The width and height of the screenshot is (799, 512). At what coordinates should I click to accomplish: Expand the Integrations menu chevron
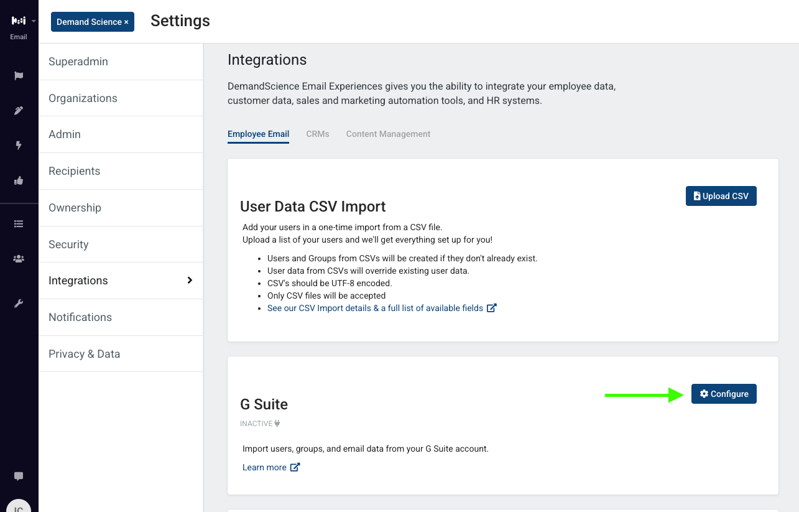click(x=190, y=281)
